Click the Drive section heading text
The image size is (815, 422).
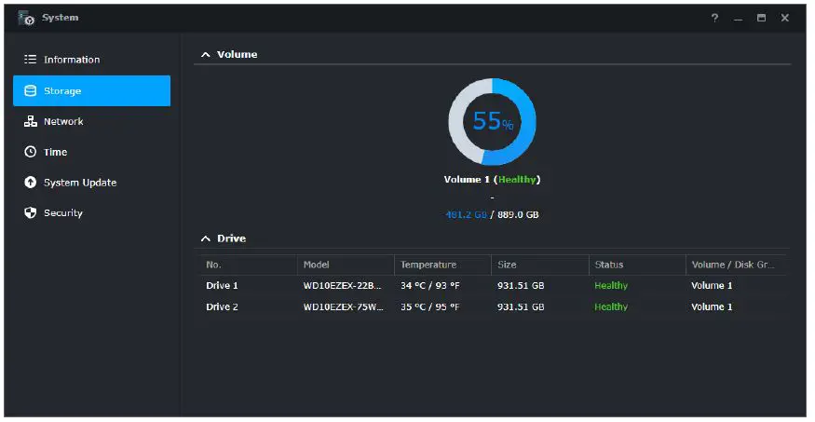[x=231, y=238]
